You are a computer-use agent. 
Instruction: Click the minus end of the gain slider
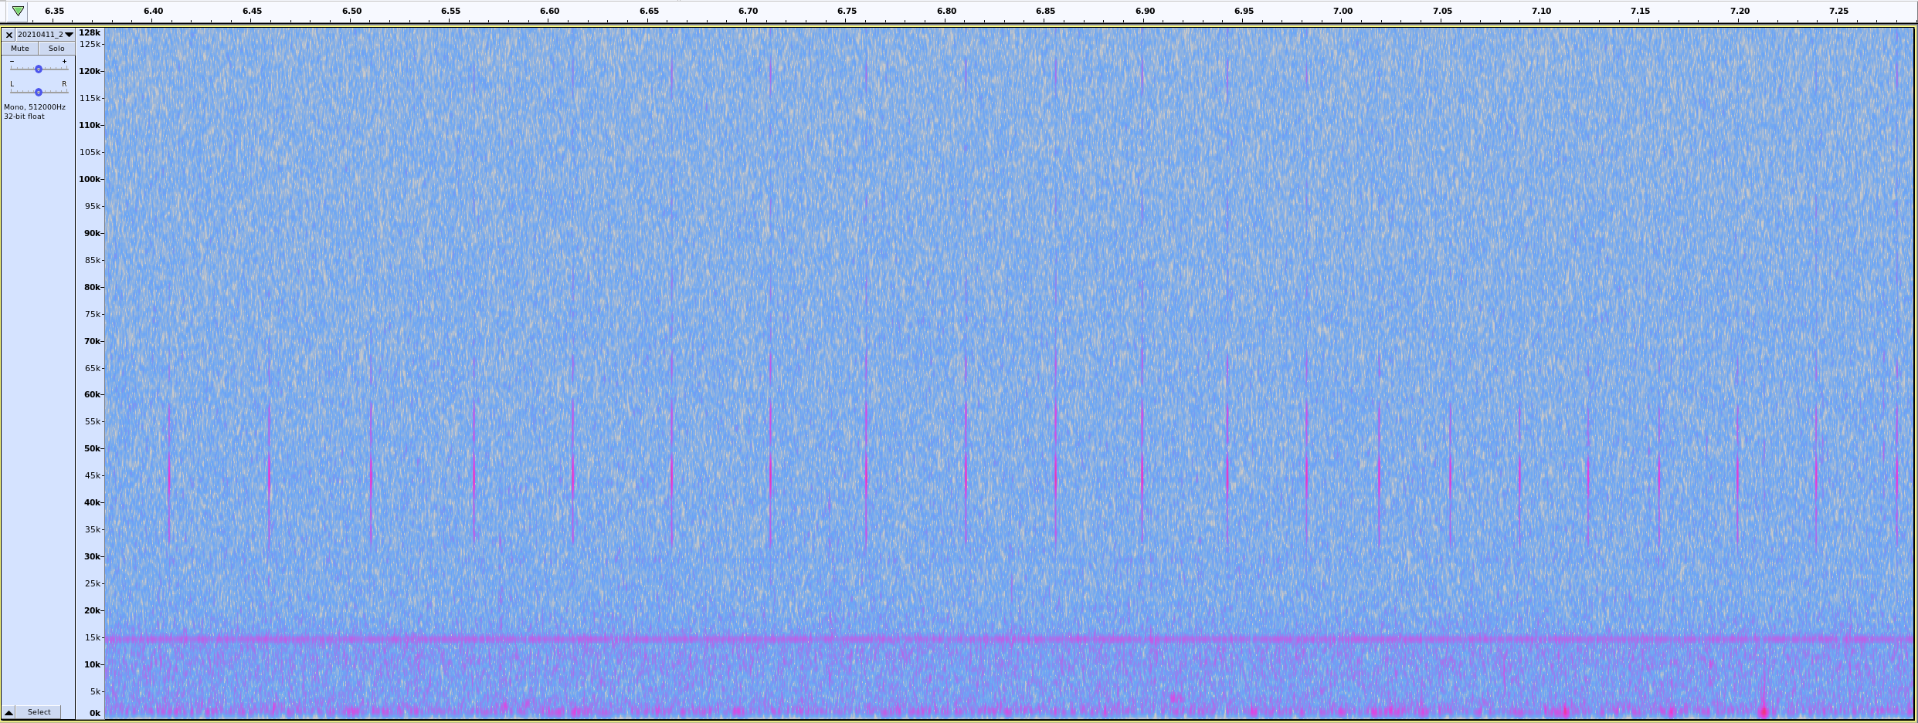12,61
